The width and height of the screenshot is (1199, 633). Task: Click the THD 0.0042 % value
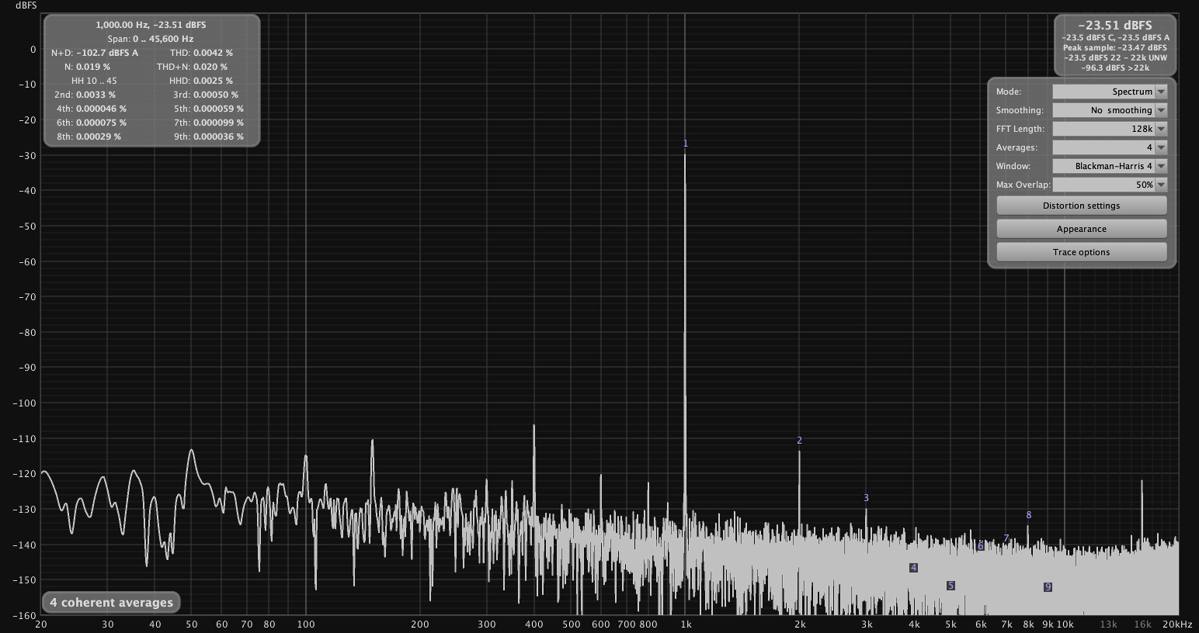[213, 53]
